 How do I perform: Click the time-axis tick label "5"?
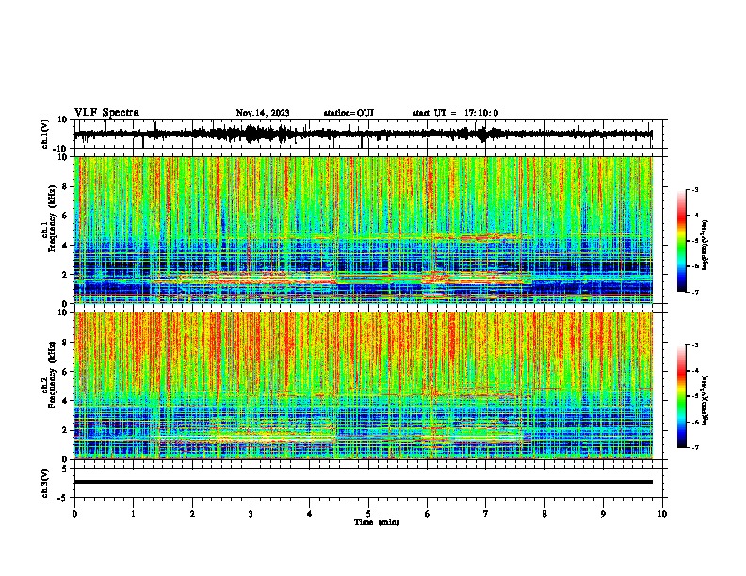pos(368,514)
